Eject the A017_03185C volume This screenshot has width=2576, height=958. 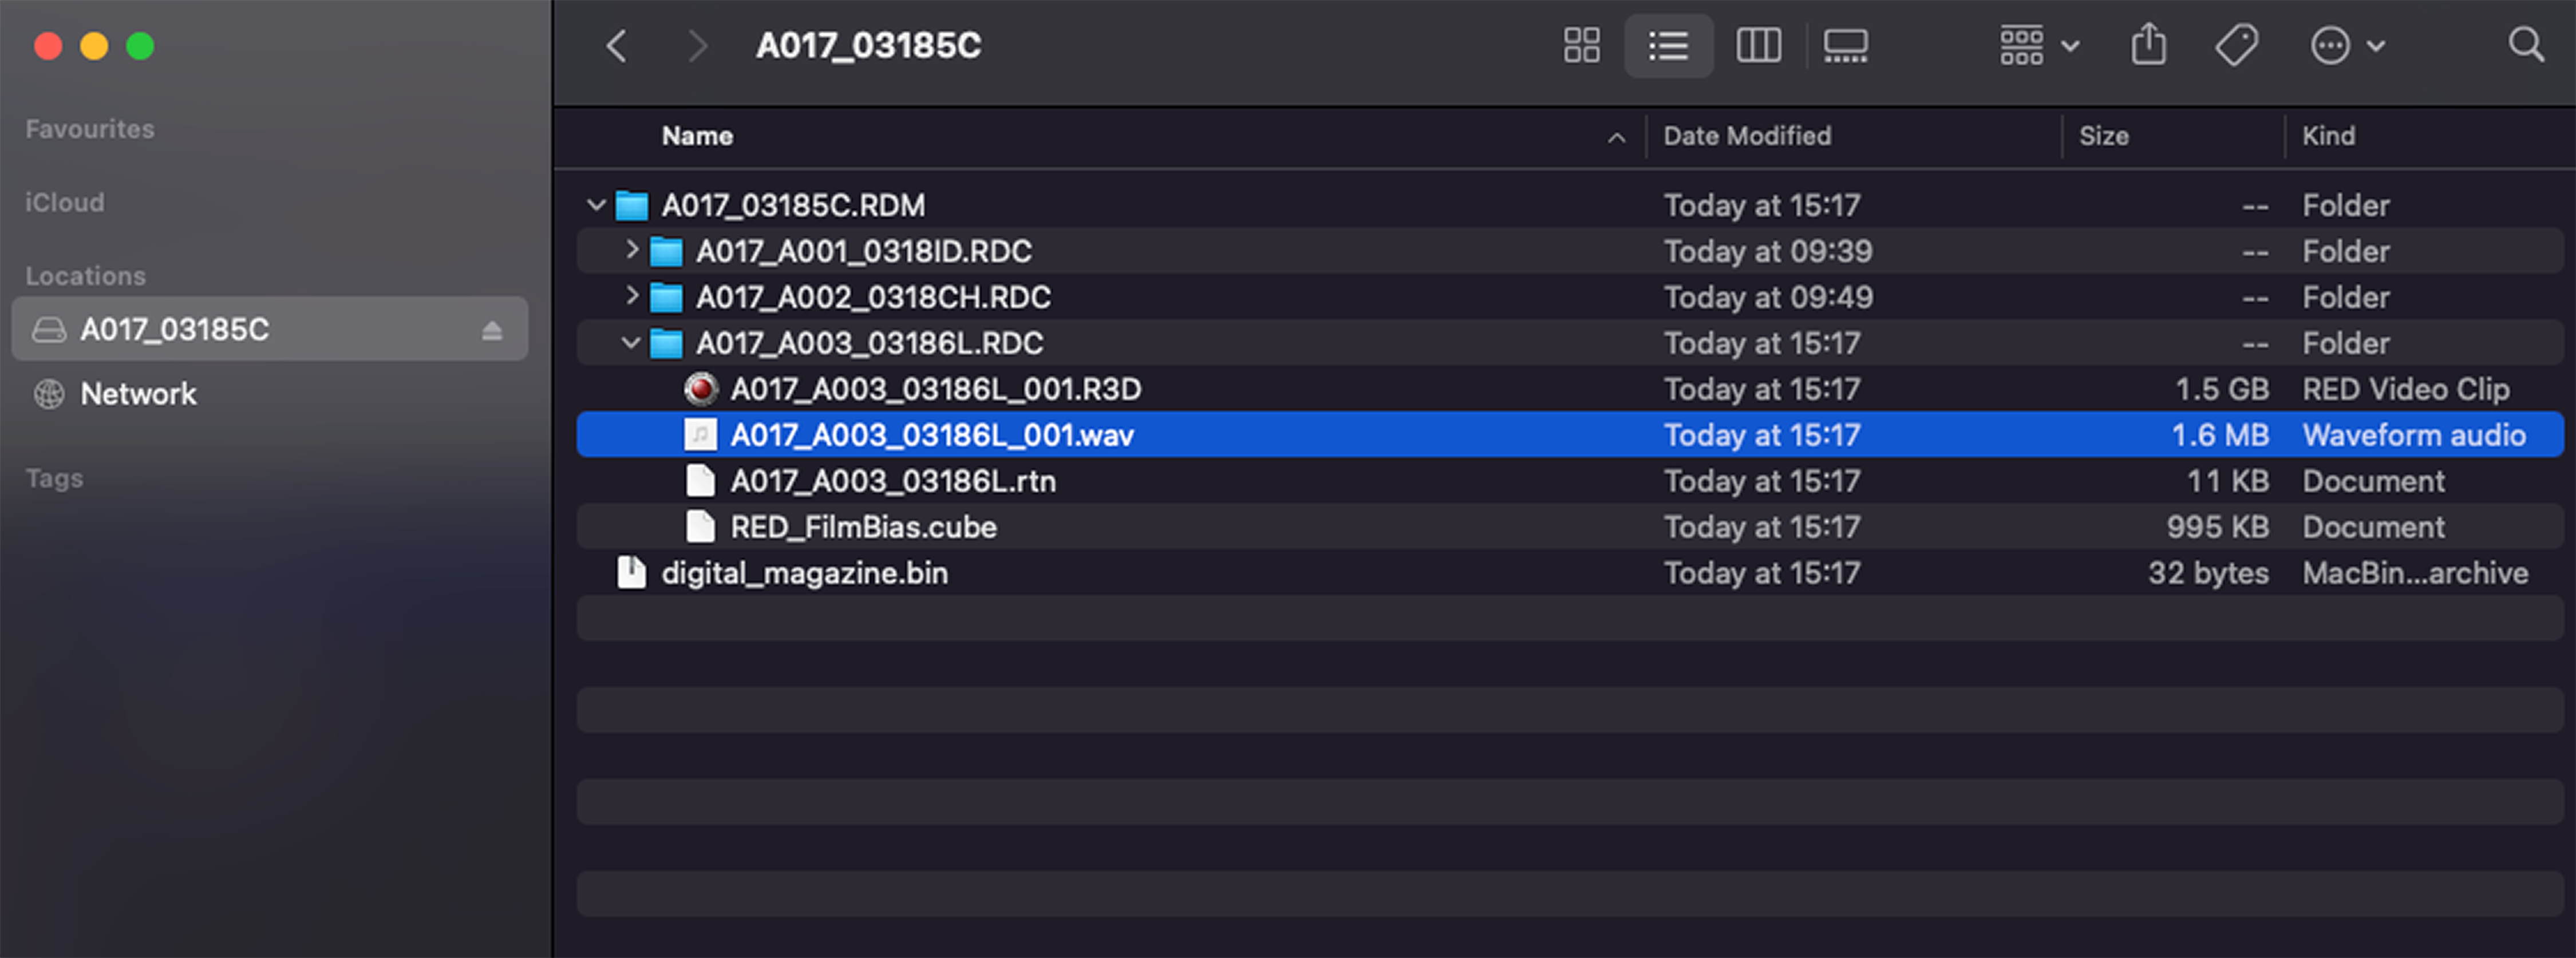point(491,330)
